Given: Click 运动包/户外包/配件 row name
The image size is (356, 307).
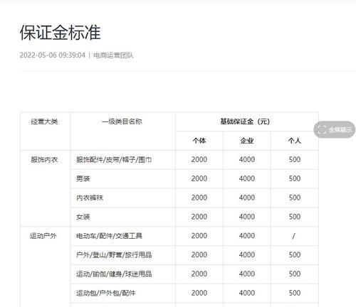Looking at the screenshot, I should (x=106, y=293).
